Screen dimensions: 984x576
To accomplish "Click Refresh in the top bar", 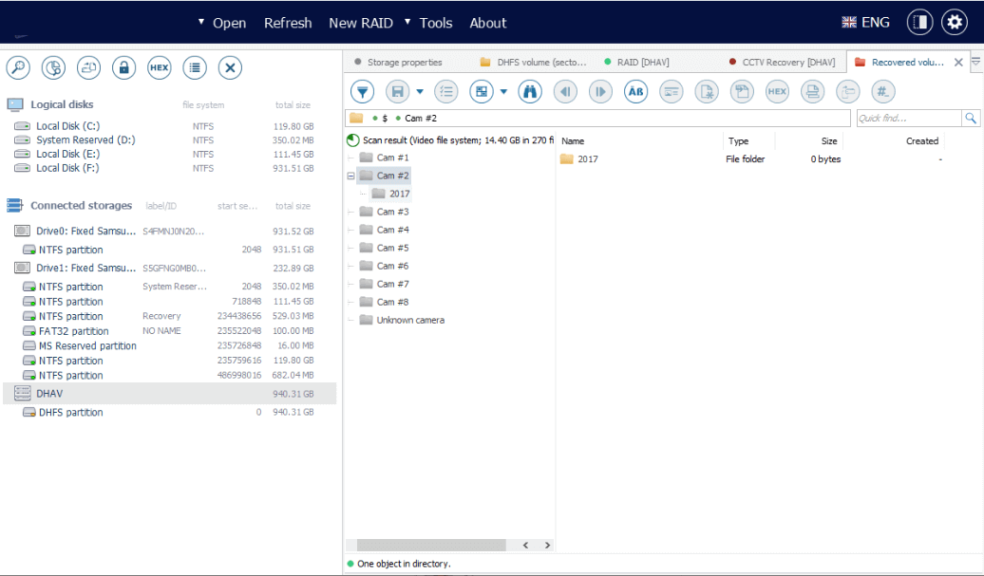I will [288, 23].
